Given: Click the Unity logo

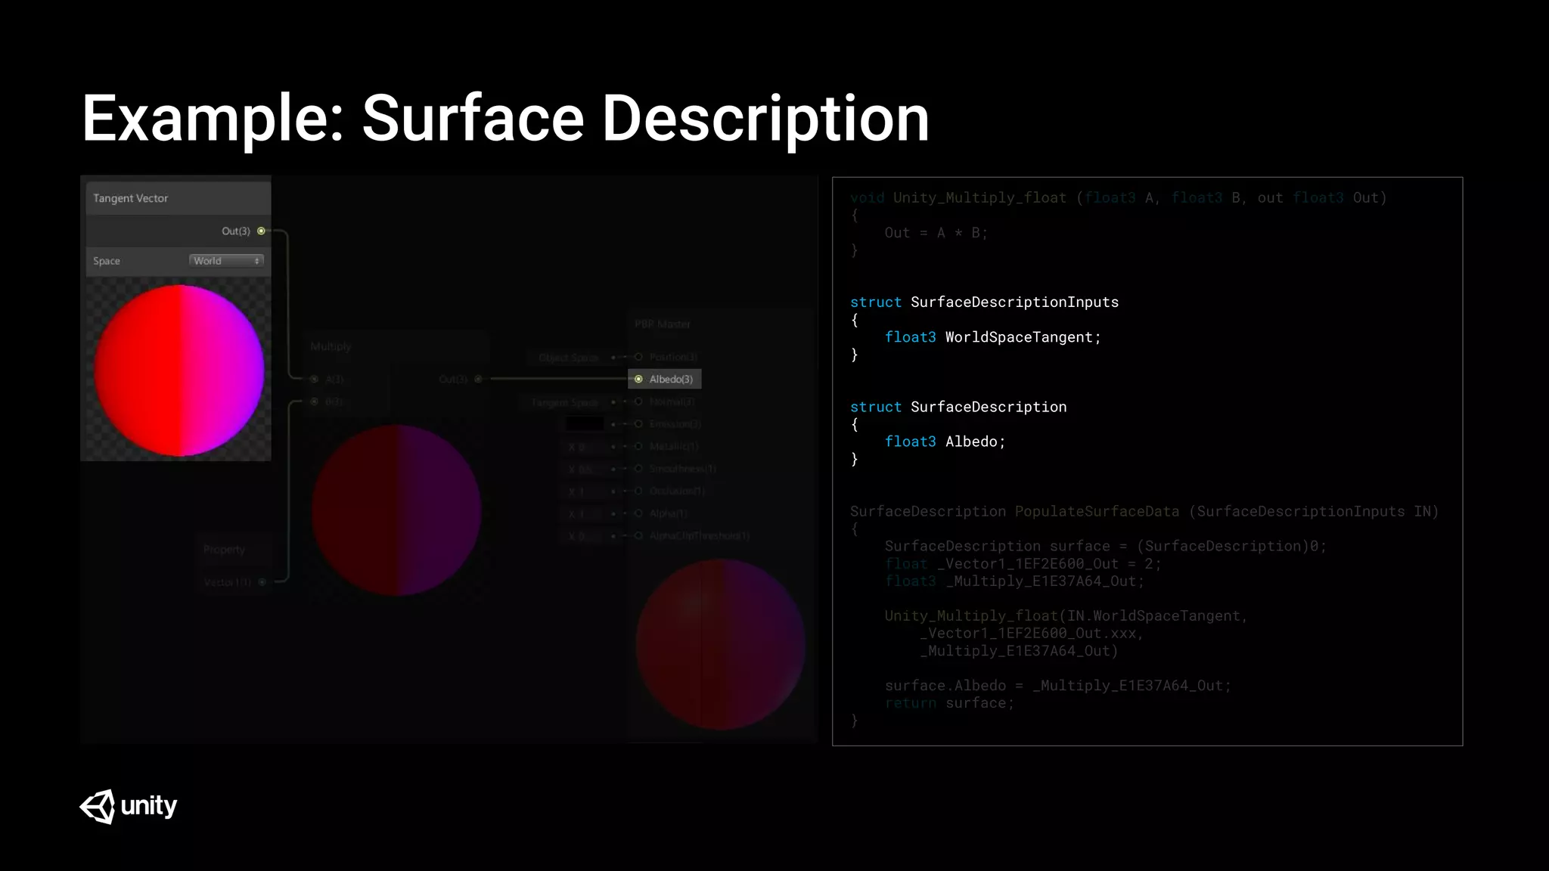Looking at the screenshot, I should [x=128, y=806].
